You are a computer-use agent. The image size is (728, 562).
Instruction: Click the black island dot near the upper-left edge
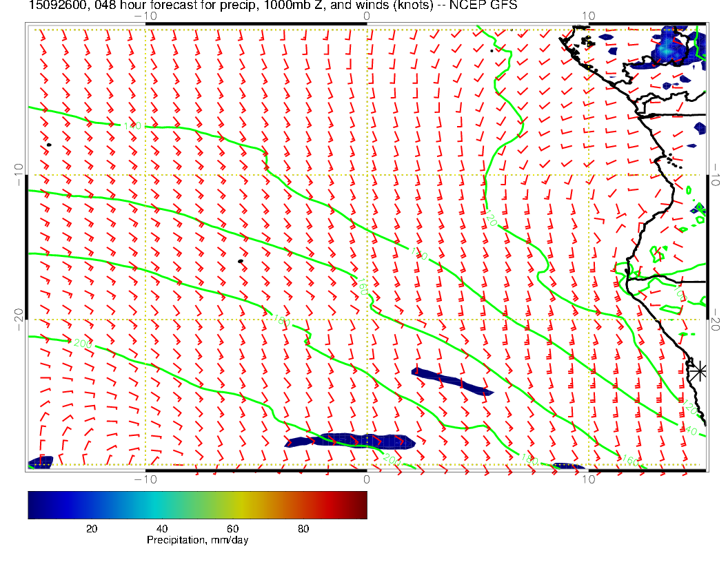[49, 145]
